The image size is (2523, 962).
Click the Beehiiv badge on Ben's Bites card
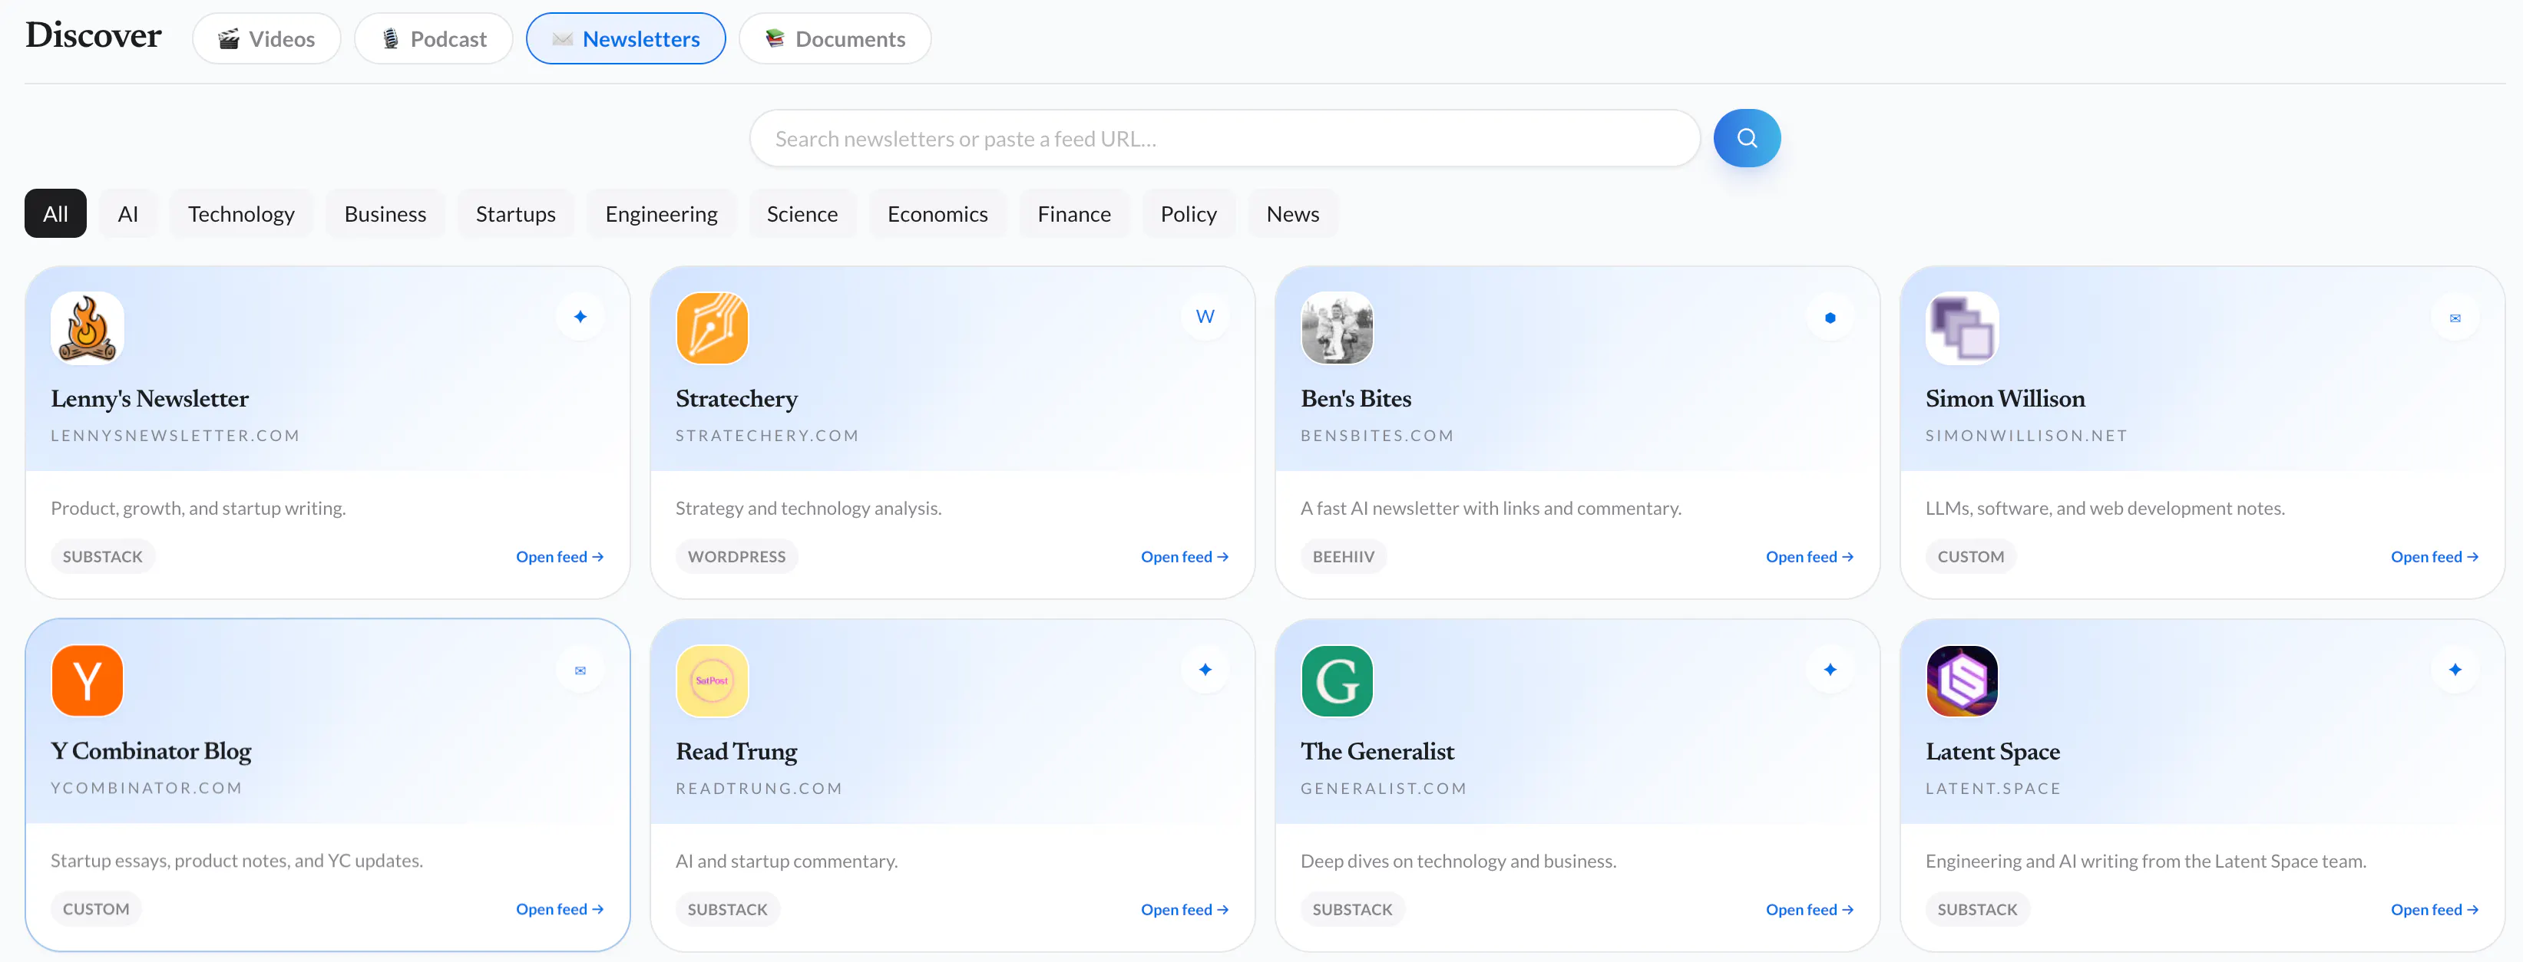1830,316
